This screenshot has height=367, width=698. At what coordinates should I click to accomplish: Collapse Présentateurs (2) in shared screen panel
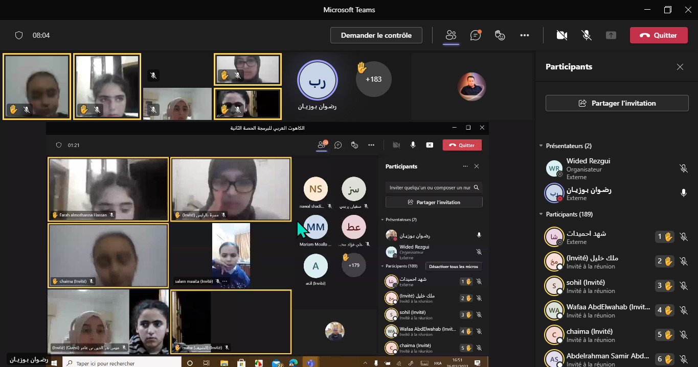(x=382, y=219)
